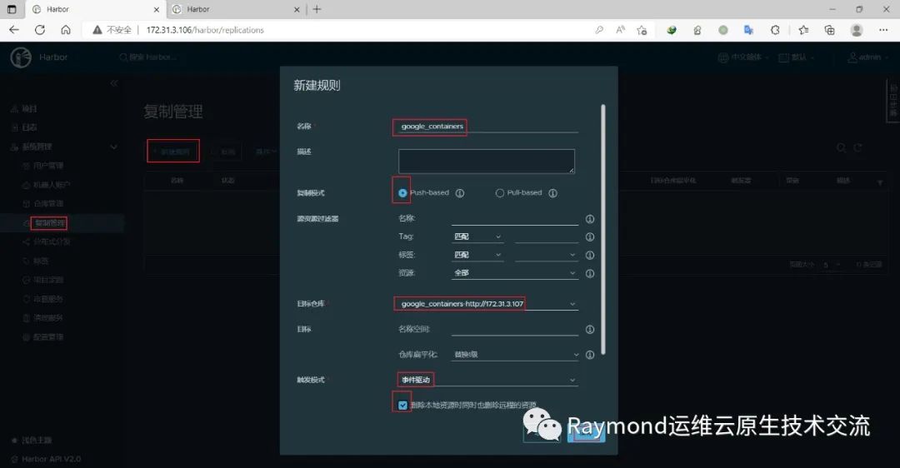Click the Tag filter value input
Image resolution: width=900 pixels, height=468 pixels.
click(547, 236)
